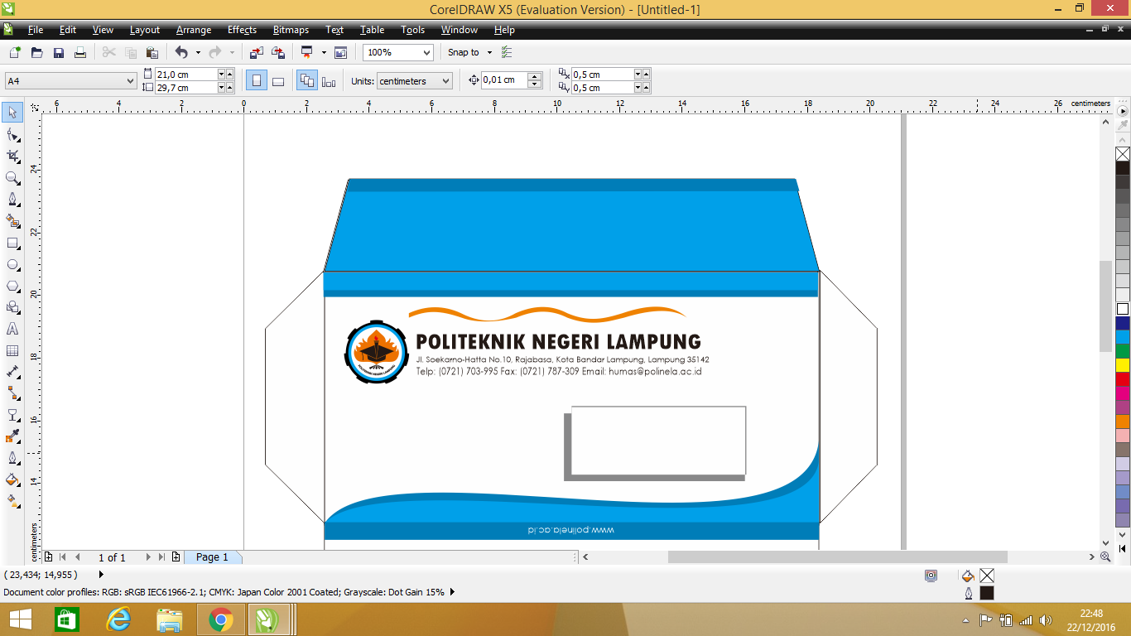Image resolution: width=1131 pixels, height=636 pixels.
Task: Expand the undo history dropdown arrow
Action: (x=198, y=52)
